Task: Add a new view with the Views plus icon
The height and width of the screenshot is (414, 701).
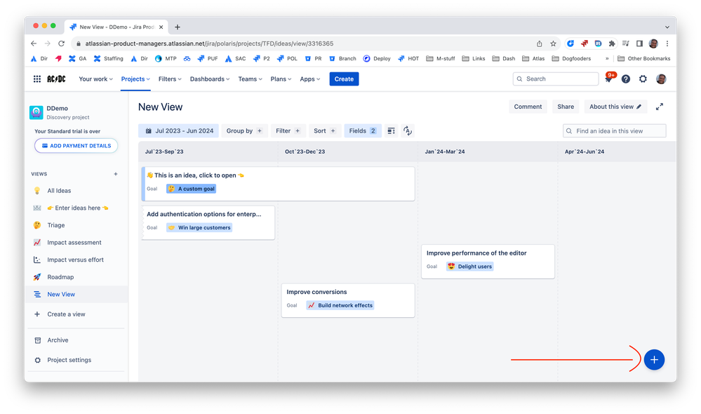Action: tap(116, 174)
